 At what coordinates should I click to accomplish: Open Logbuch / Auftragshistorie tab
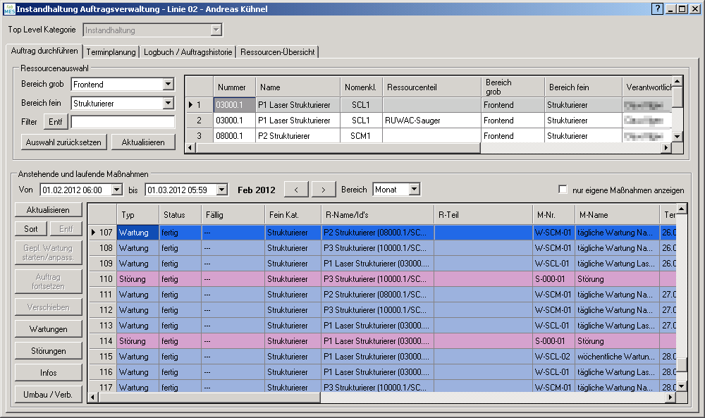[188, 52]
